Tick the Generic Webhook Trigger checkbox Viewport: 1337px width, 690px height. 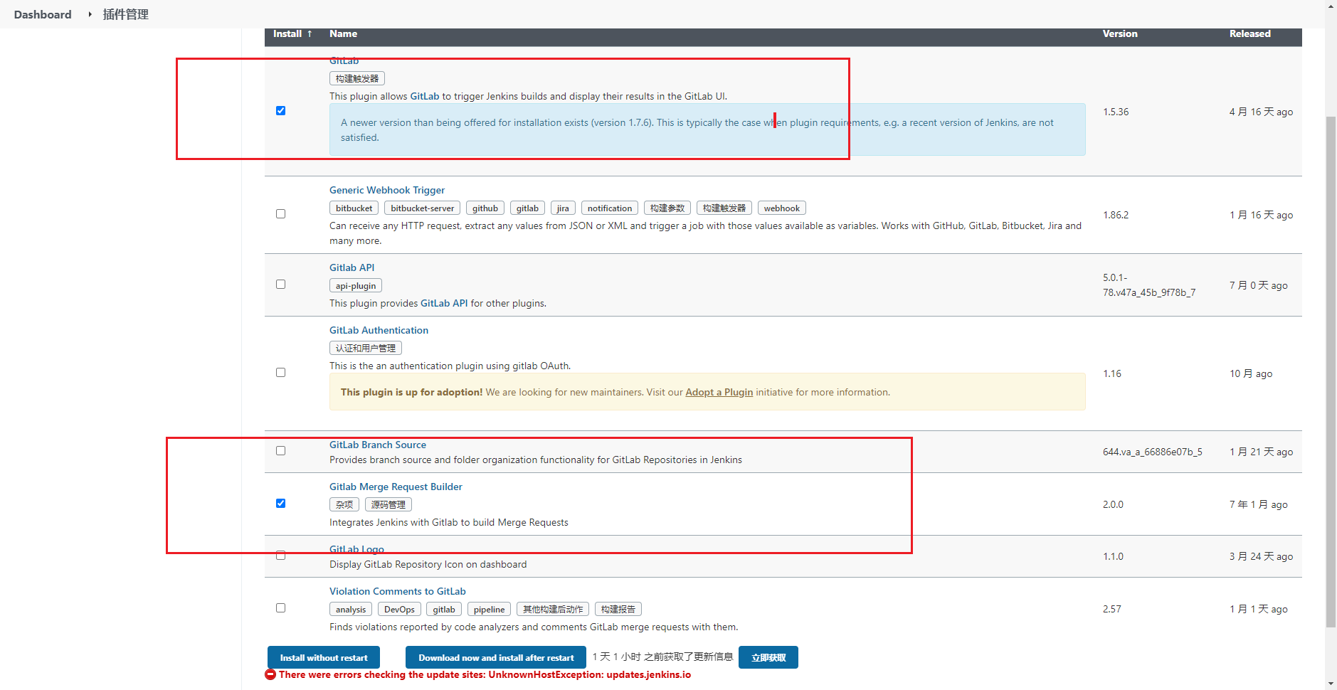click(280, 213)
